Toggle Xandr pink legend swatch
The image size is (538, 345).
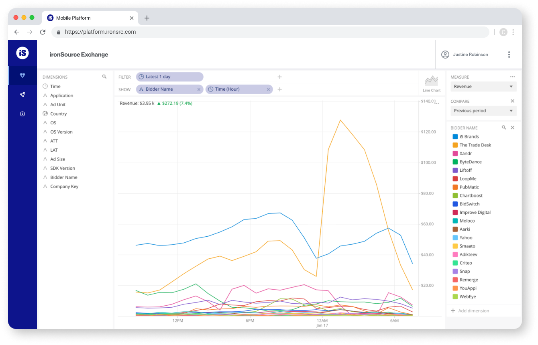[x=455, y=154]
